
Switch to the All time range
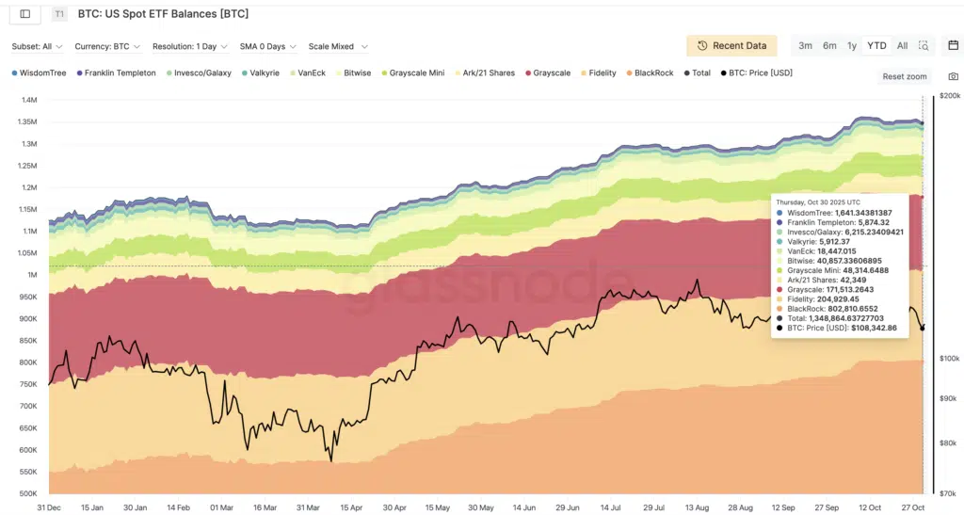902,45
